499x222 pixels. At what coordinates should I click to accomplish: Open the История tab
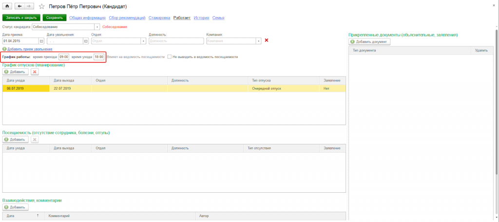[201, 18]
